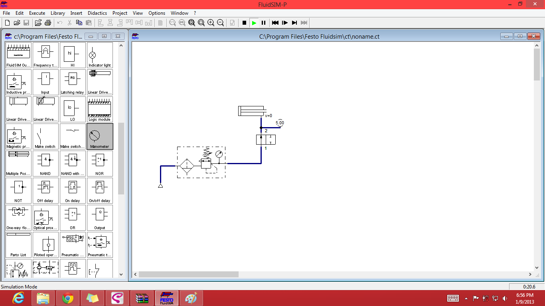The image size is (545, 306).
Task: Select the LO component in the library
Action: click(73, 109)
